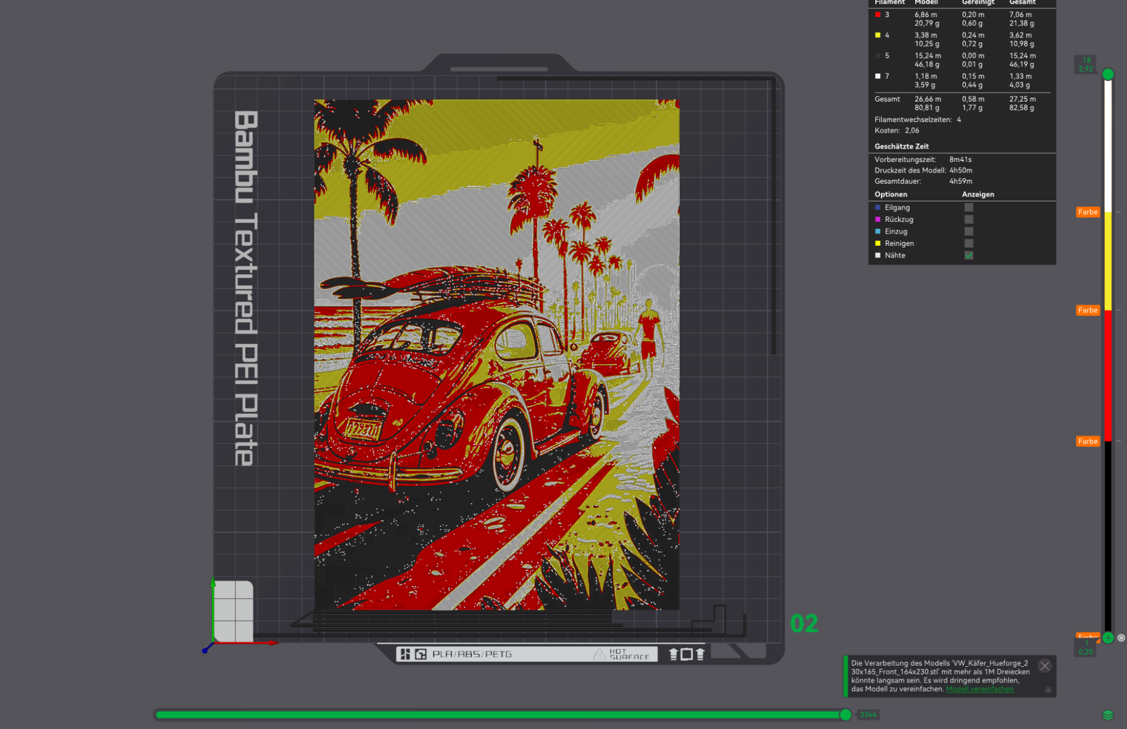
Task: Open the Modell vereinfachen link
Action: (x=980, y=689)
